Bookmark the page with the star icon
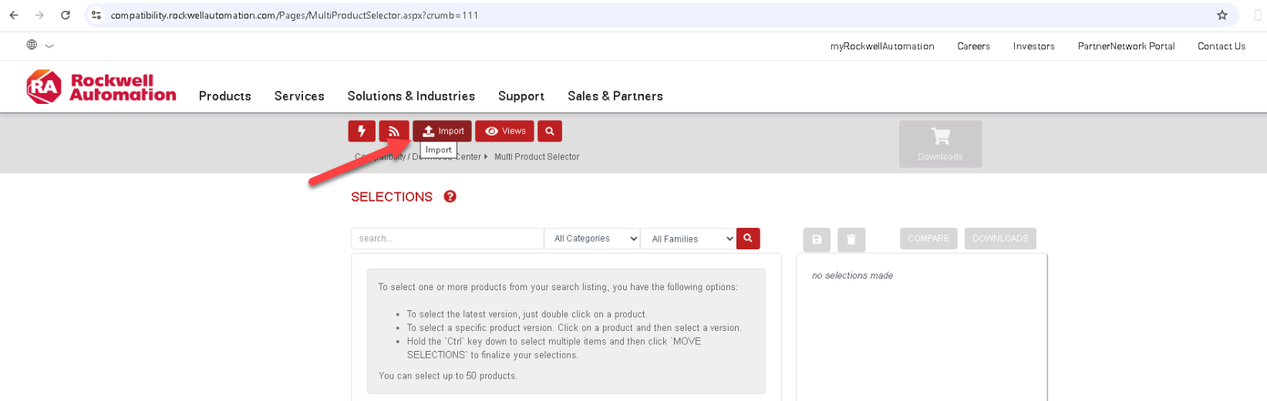The height and width of the screenshot is (401, 1267). [x=1222, y=15]
